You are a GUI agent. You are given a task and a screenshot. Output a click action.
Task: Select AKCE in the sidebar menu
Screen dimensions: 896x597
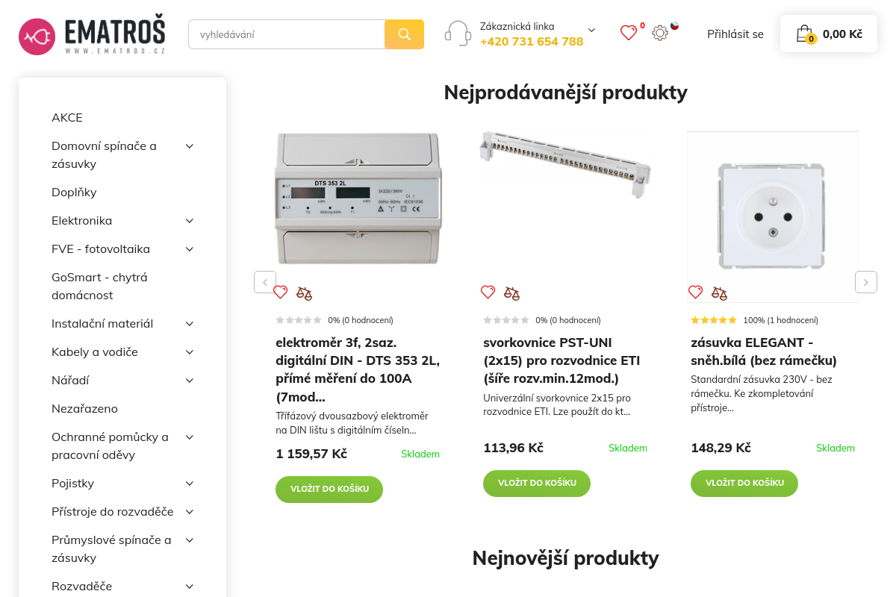click(x=66, y=117)
